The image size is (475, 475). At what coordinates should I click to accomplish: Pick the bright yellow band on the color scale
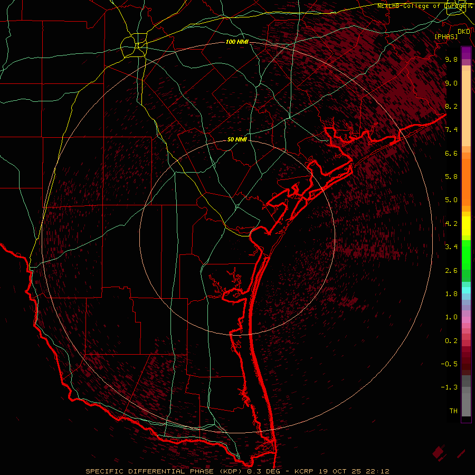tap(466, 226)
